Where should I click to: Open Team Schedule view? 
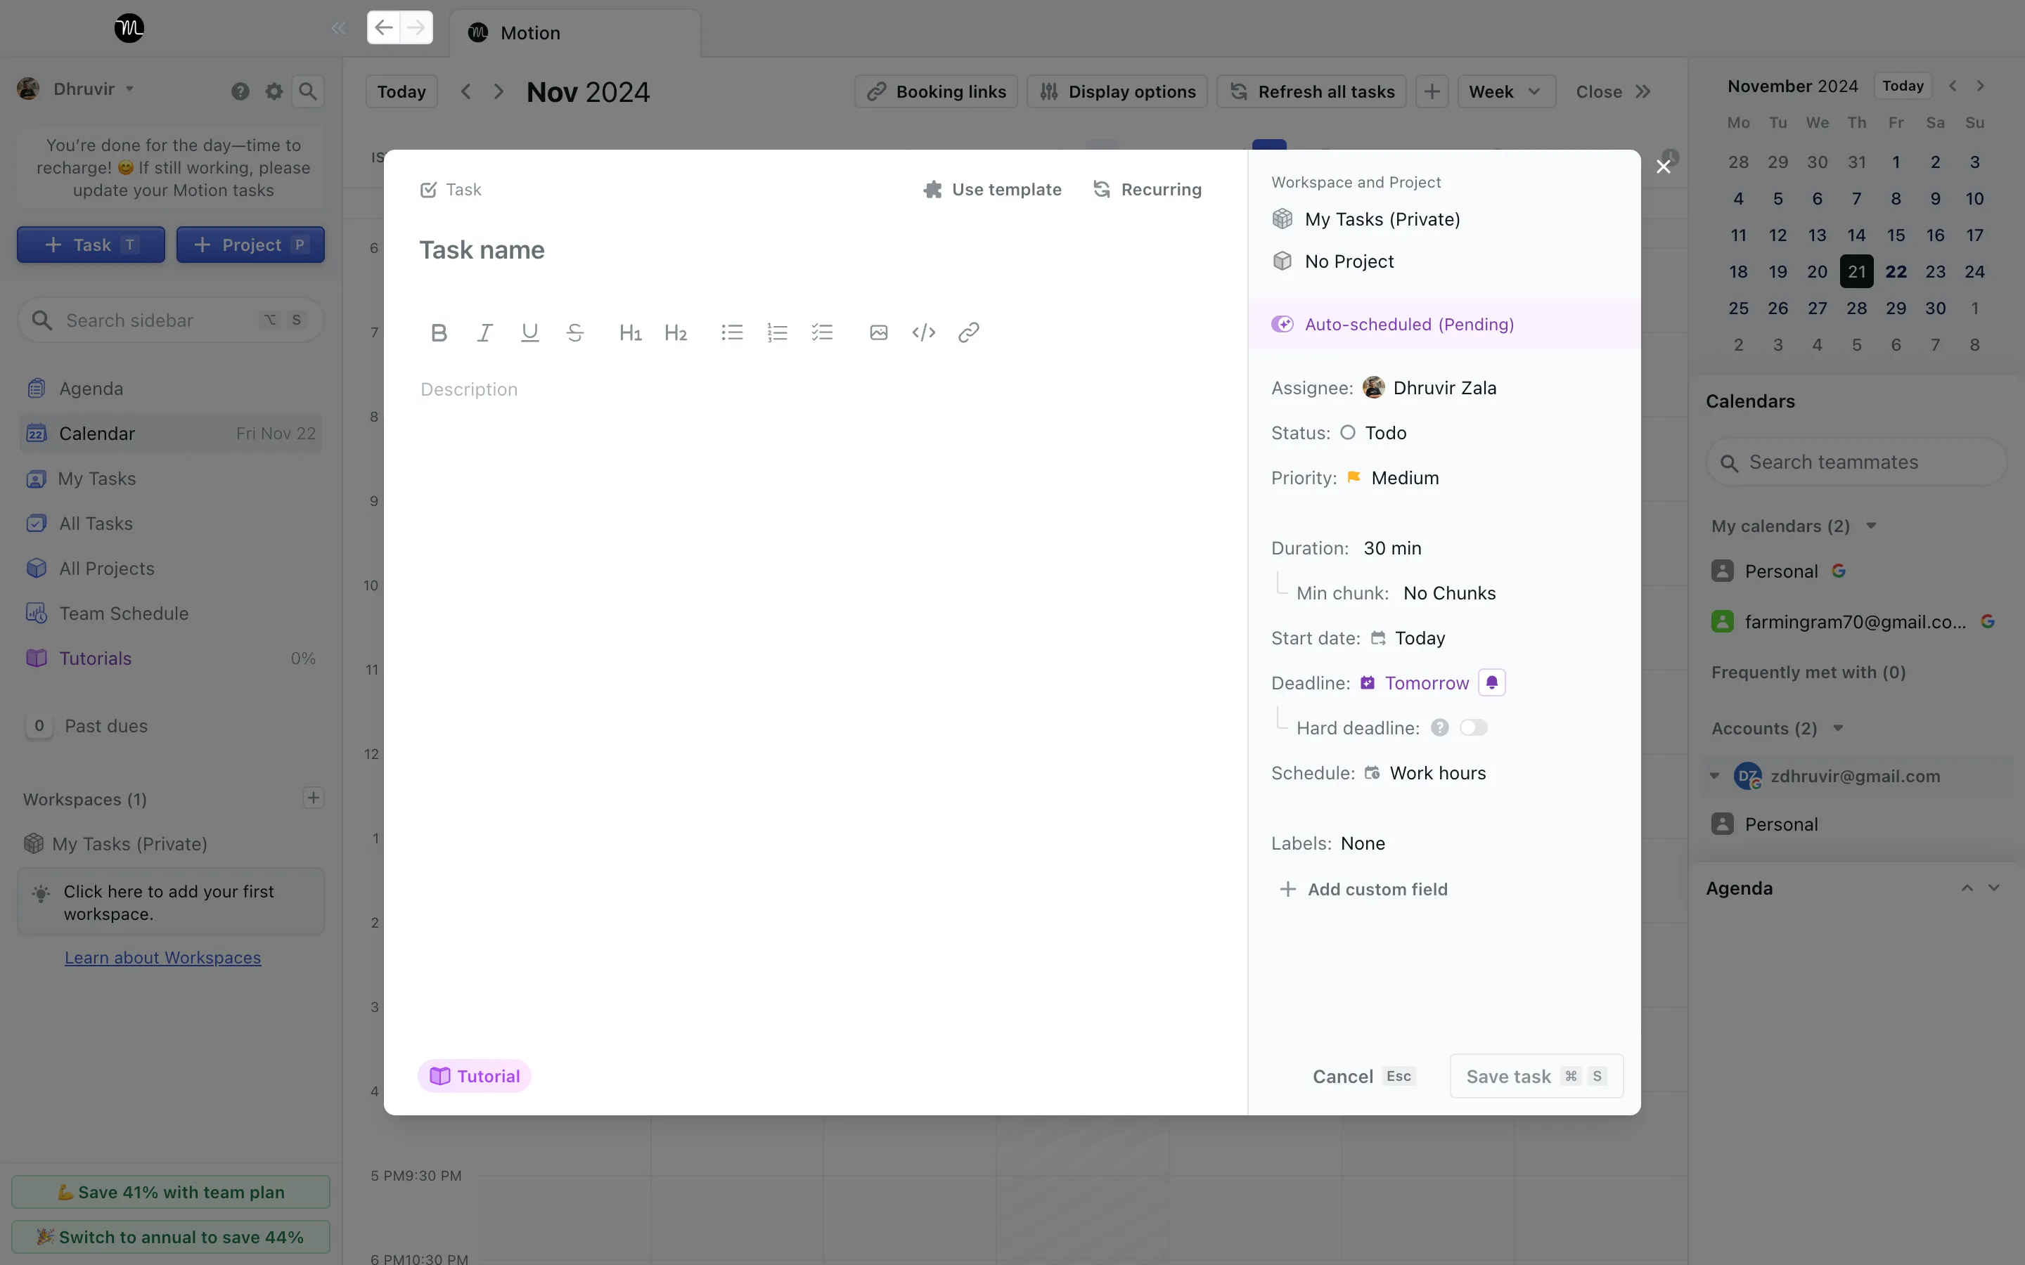coord(170,614)
